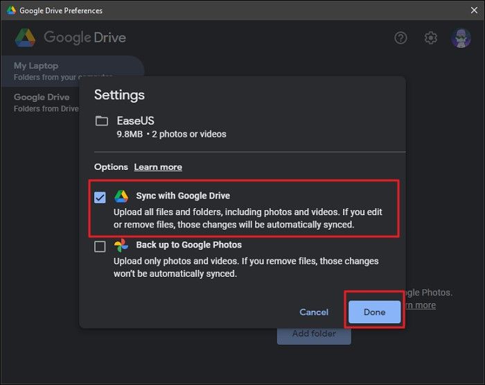This screenshot has width=485, height=385.
Task: Click the title bar Google Drive icon
Action: pyautogui.click(x=11, y=10)
